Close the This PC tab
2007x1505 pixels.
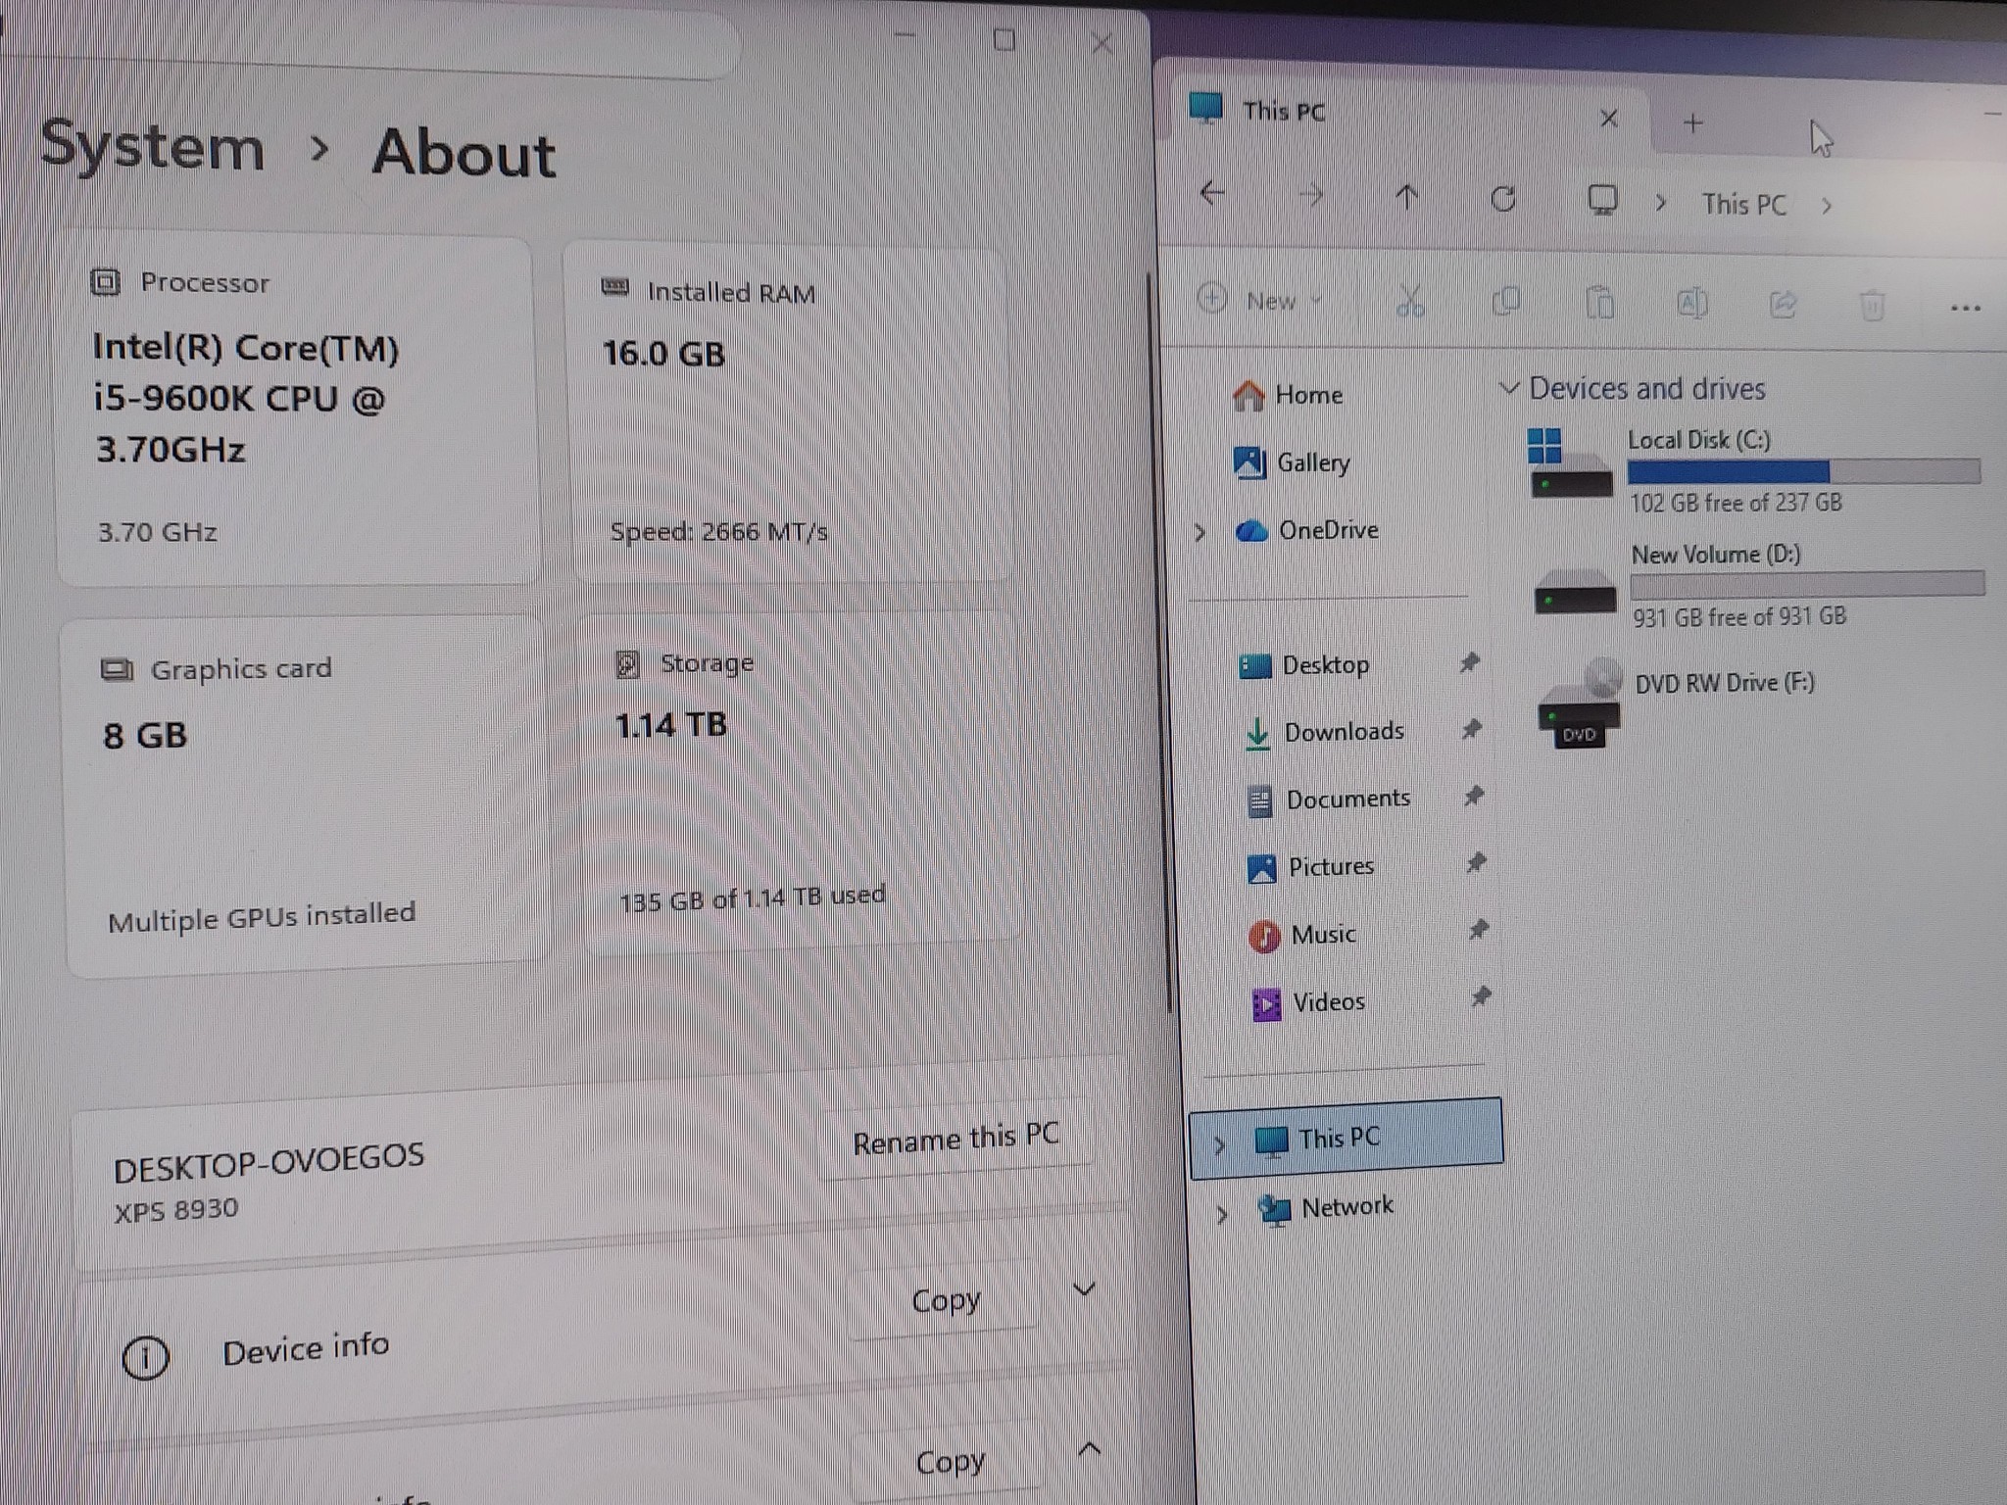tap(1608, 119)
